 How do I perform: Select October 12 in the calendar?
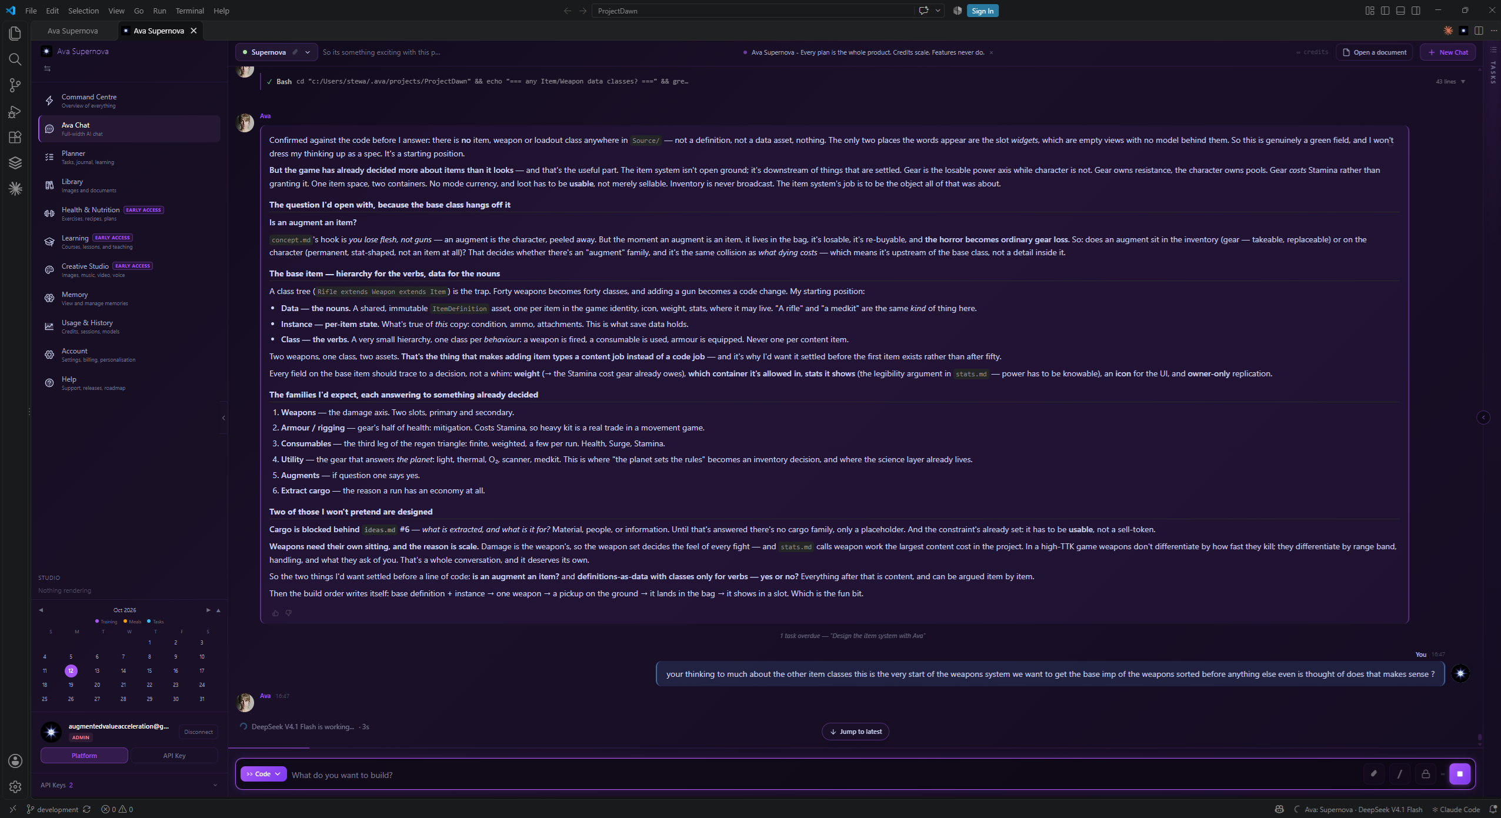tap(71, 671)
